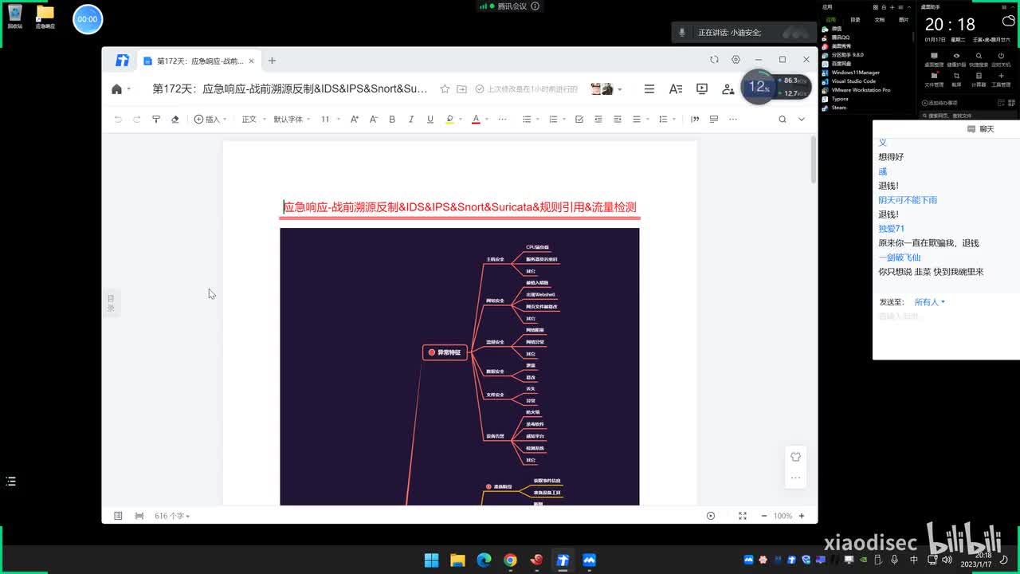Open the font size dropdown

[331, 120]
